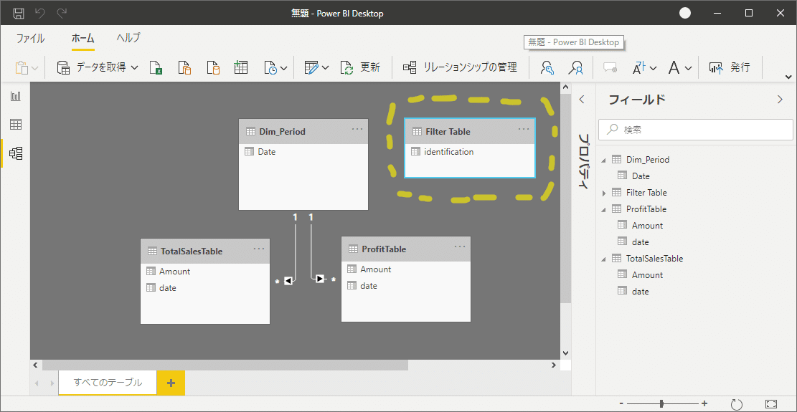The image size is (797, 412).
Task: Select Amount field under ProfitTable
Action: pos(647,225)
